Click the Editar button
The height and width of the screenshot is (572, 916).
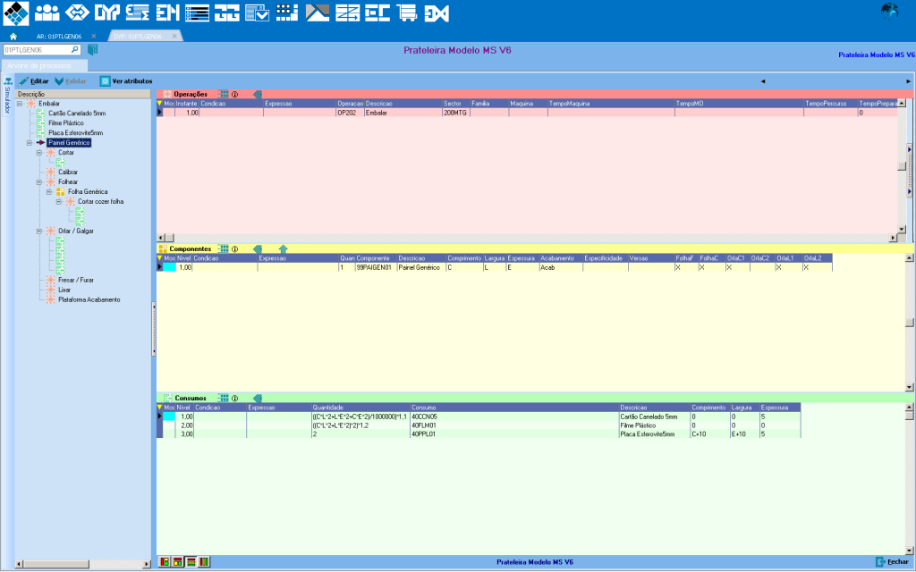pyautogui.click(x=34, y=80)
